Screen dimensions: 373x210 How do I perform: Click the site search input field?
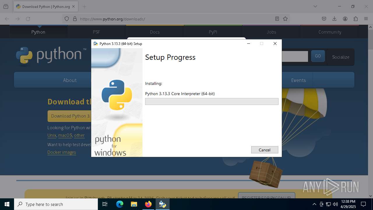pyautogui.click(x=295, y=56)
